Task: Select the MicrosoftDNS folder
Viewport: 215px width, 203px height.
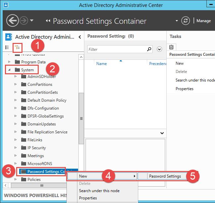Action: coord(36,164)
